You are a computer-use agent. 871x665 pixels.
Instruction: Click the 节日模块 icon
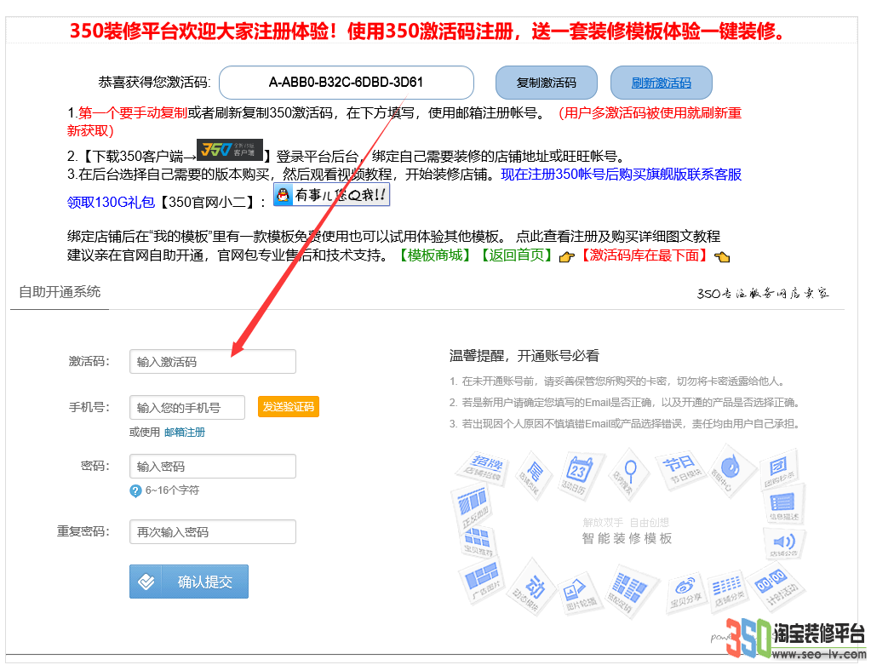(x=682, y=468)
